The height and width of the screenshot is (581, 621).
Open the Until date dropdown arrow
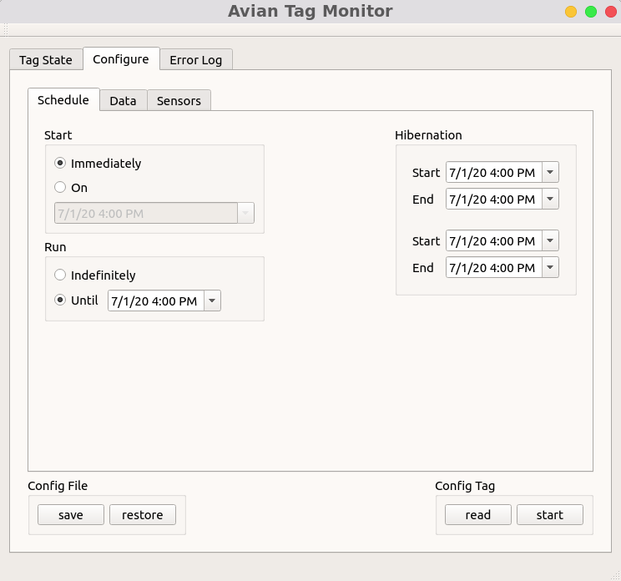212,301
